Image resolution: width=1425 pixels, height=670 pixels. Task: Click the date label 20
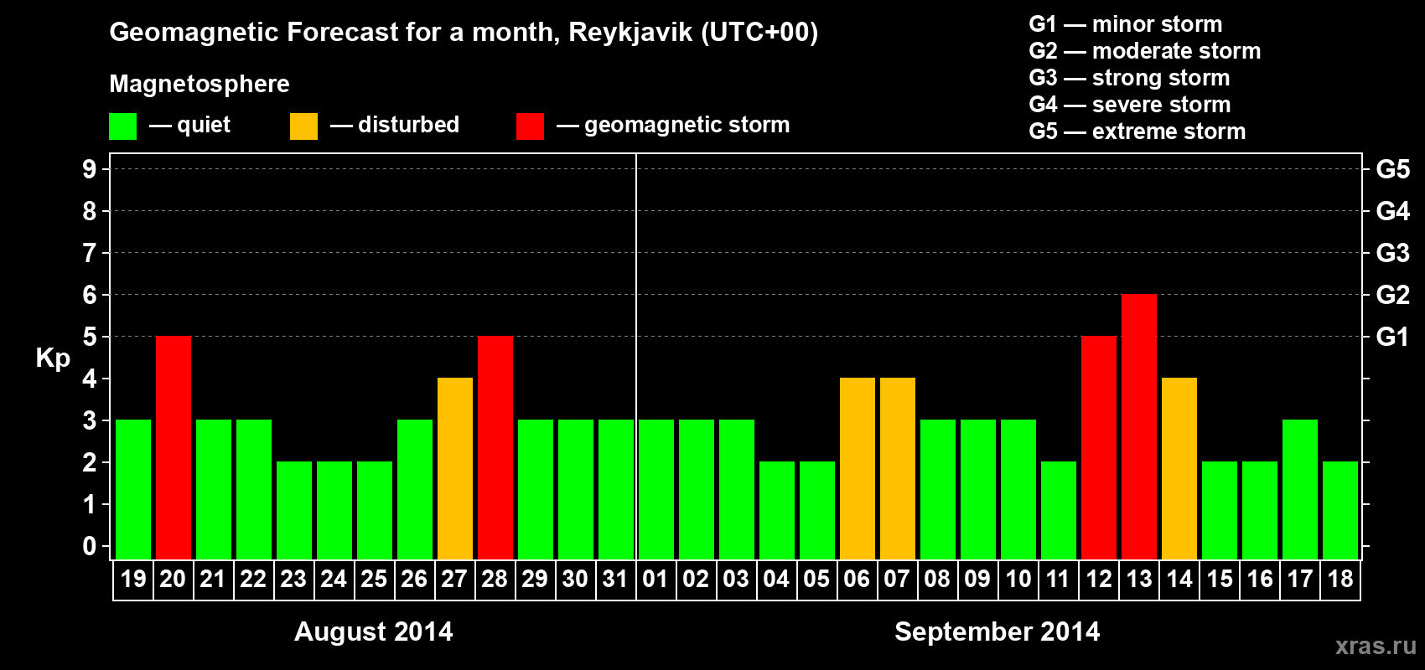tap(173, 579)
